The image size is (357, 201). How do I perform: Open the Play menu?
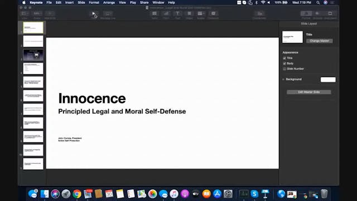click(x=133, y=3)
